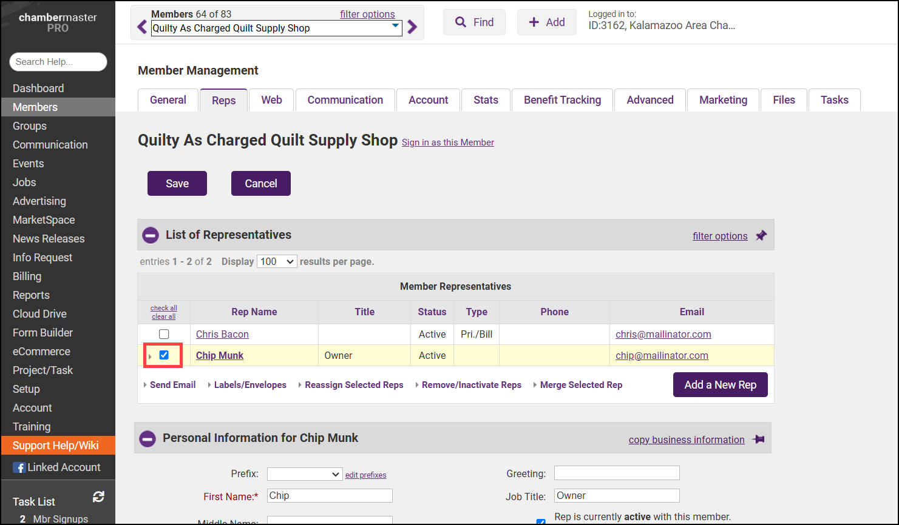
Task: Click check all reps link
Action: [164, 308]
